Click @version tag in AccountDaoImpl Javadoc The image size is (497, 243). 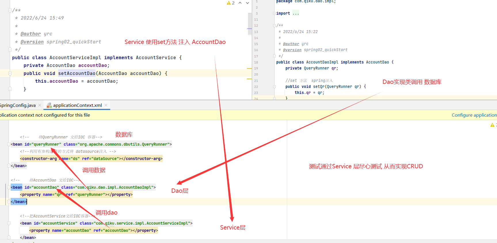click(292, 50)
